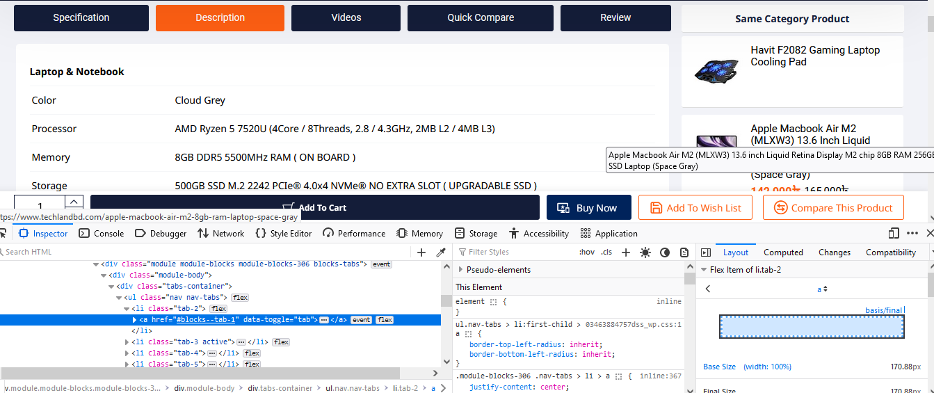Open the Memory panel
934x393 pixels.
coord(419,234)
